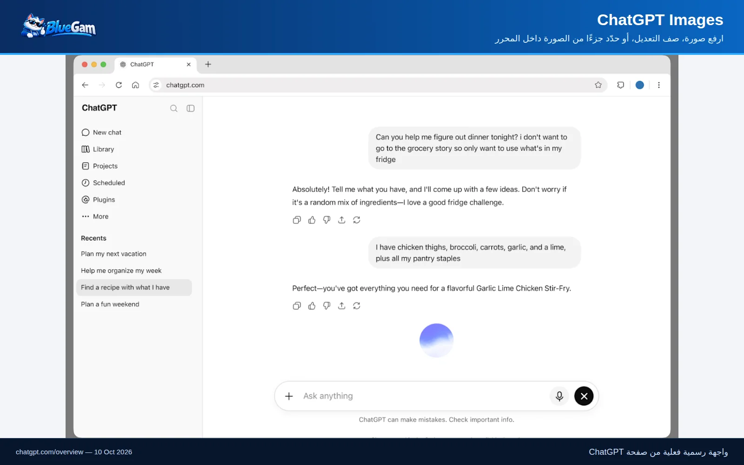Go back in the browser
The height and width of the screenshot is (465, 744).
pyautogui.click(x=85, y=85)
